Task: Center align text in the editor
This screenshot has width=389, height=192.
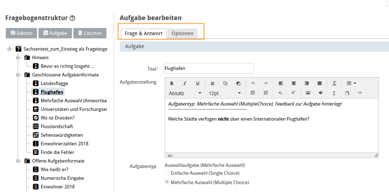Action: [294, 84]
